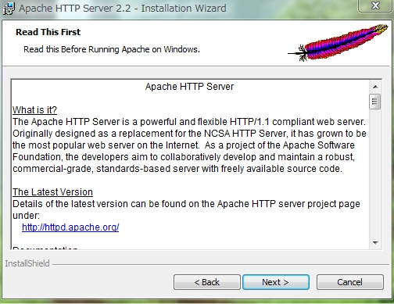Viewport: 394px width, 304px height.
Task: Click the line starting 'Originally designed as a replacement'
Action: point(189,134)
